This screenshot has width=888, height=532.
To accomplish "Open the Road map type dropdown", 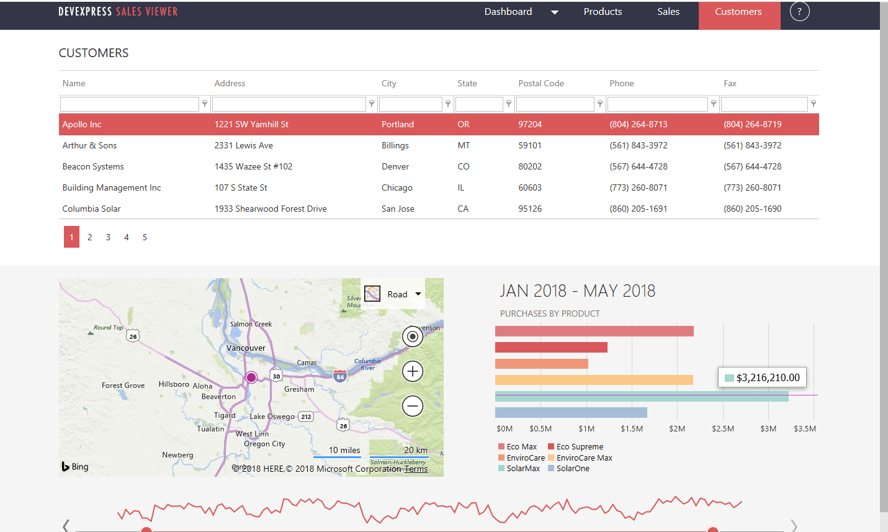I will pyautogui.click(x=418, y=294).
